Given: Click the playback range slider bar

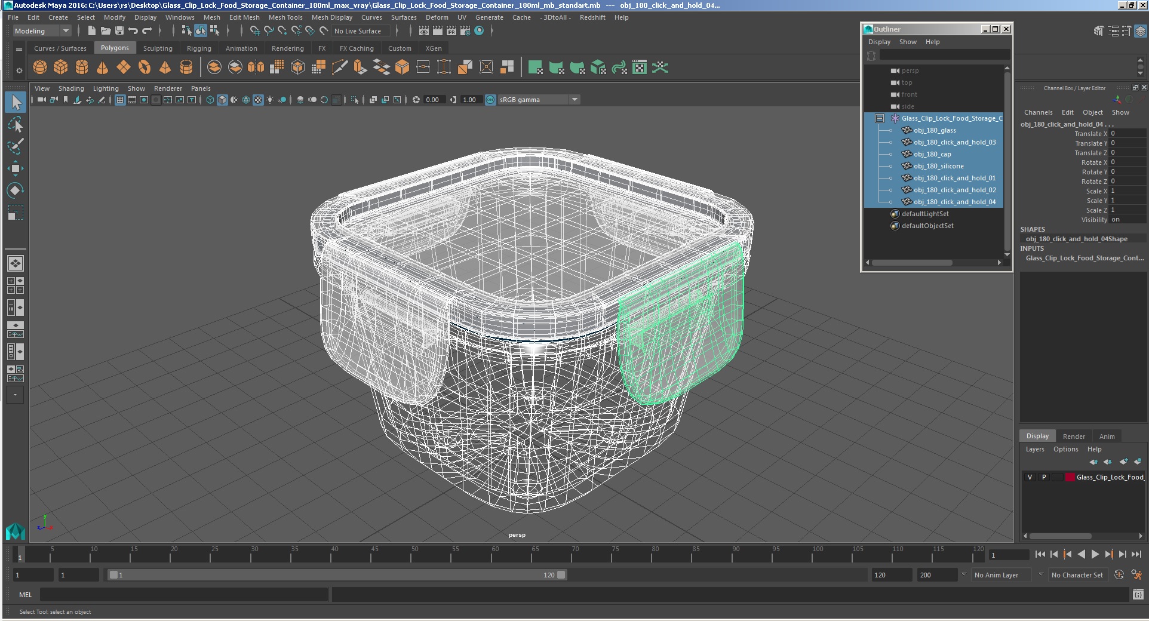Looking at the screenshot, I should (x=337, y=575).
